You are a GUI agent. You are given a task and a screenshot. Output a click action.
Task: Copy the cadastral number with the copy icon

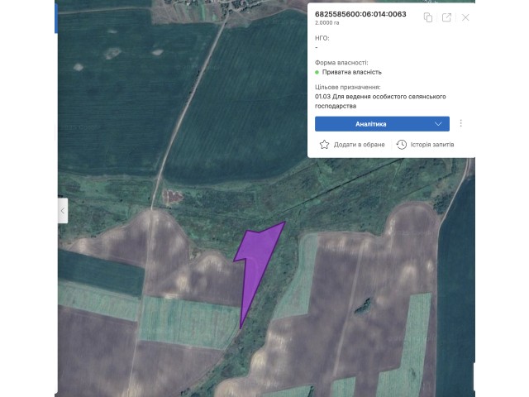tap(428, 17)
